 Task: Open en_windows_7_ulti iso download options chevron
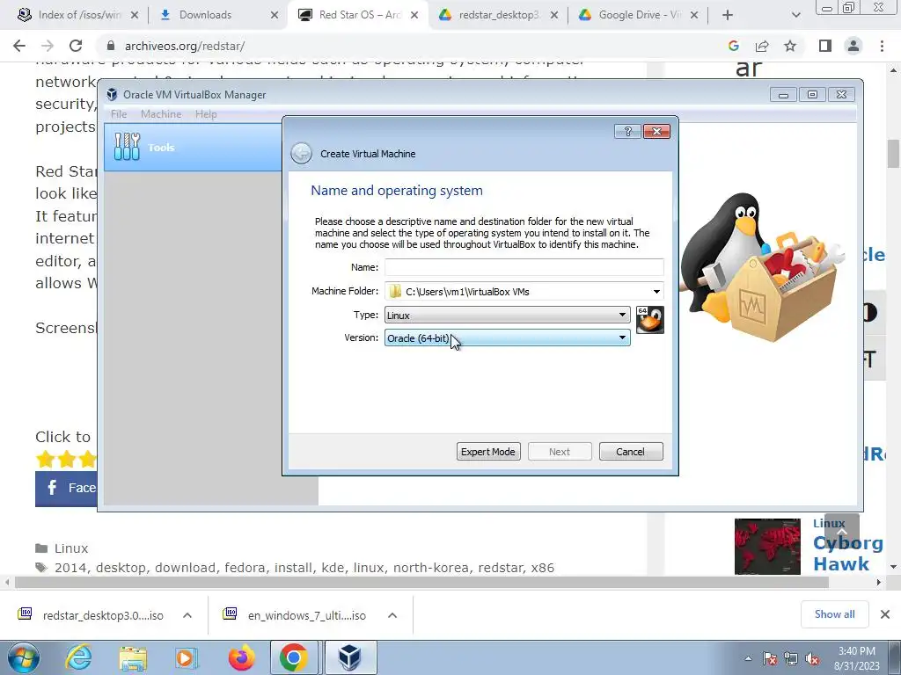coord(392,615)
